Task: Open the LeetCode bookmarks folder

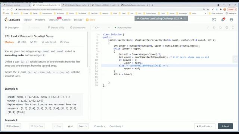Action: (93, 13)
